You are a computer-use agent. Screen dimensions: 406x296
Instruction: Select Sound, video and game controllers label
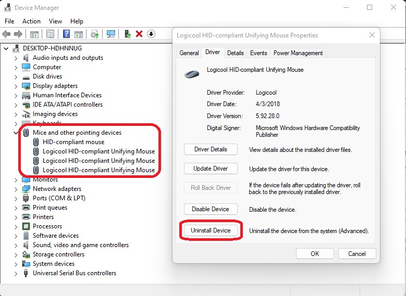(81, 245)
